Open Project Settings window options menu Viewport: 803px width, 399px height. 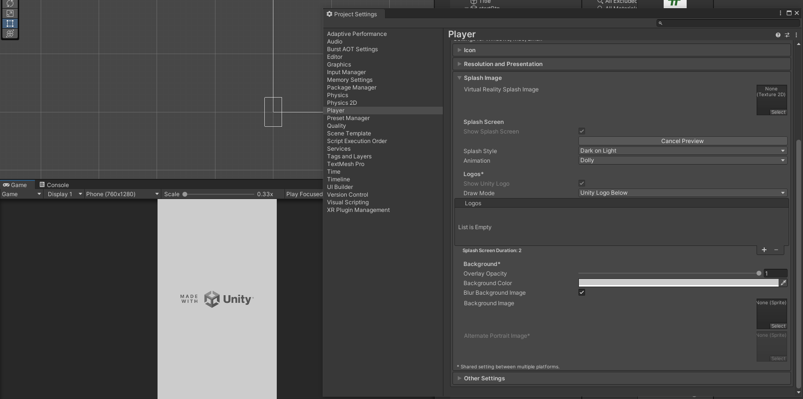[780, 13]
